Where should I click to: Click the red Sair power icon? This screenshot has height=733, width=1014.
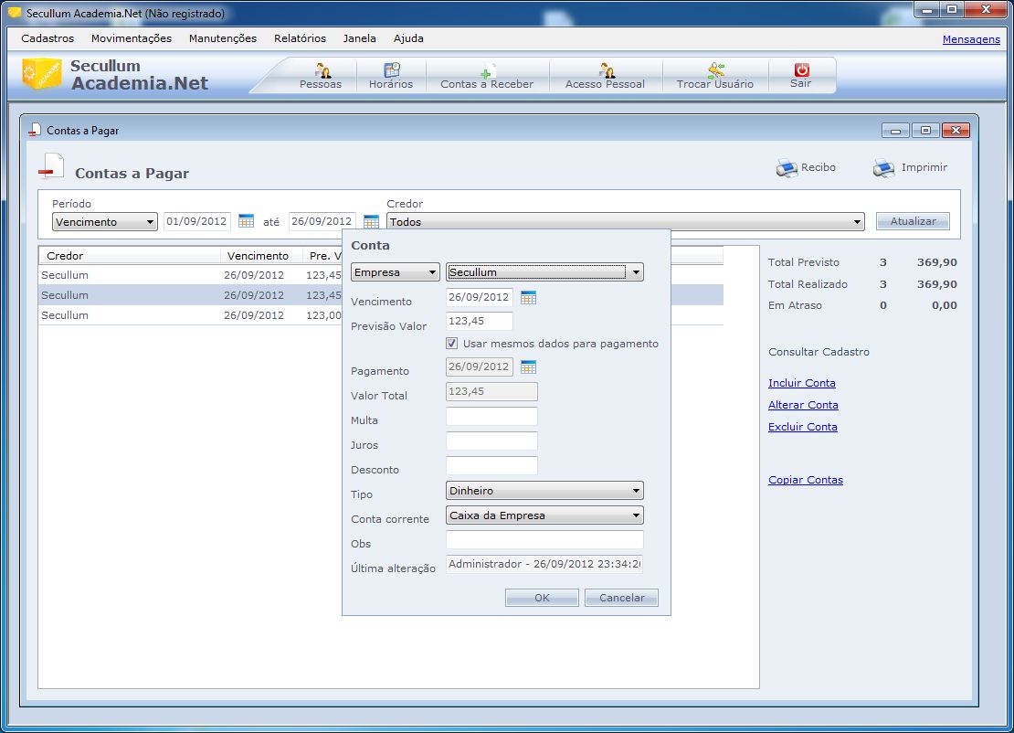tap(801, 69)
